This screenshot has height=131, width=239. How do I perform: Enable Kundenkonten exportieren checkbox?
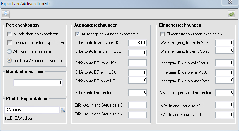pyautogui.click(x=10, y=34)
